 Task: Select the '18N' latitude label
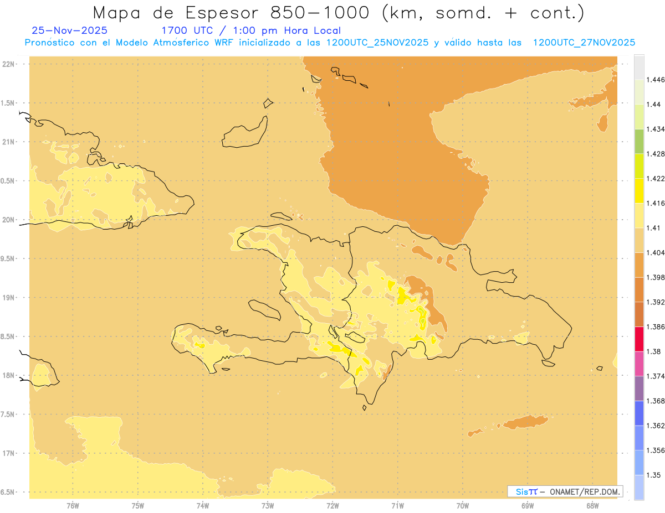(8, 376)
